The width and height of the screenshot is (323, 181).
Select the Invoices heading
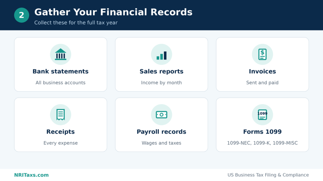coord(262,71)
